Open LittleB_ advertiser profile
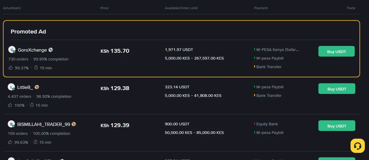This screenshot has width=369, height=160. [25, 87]
